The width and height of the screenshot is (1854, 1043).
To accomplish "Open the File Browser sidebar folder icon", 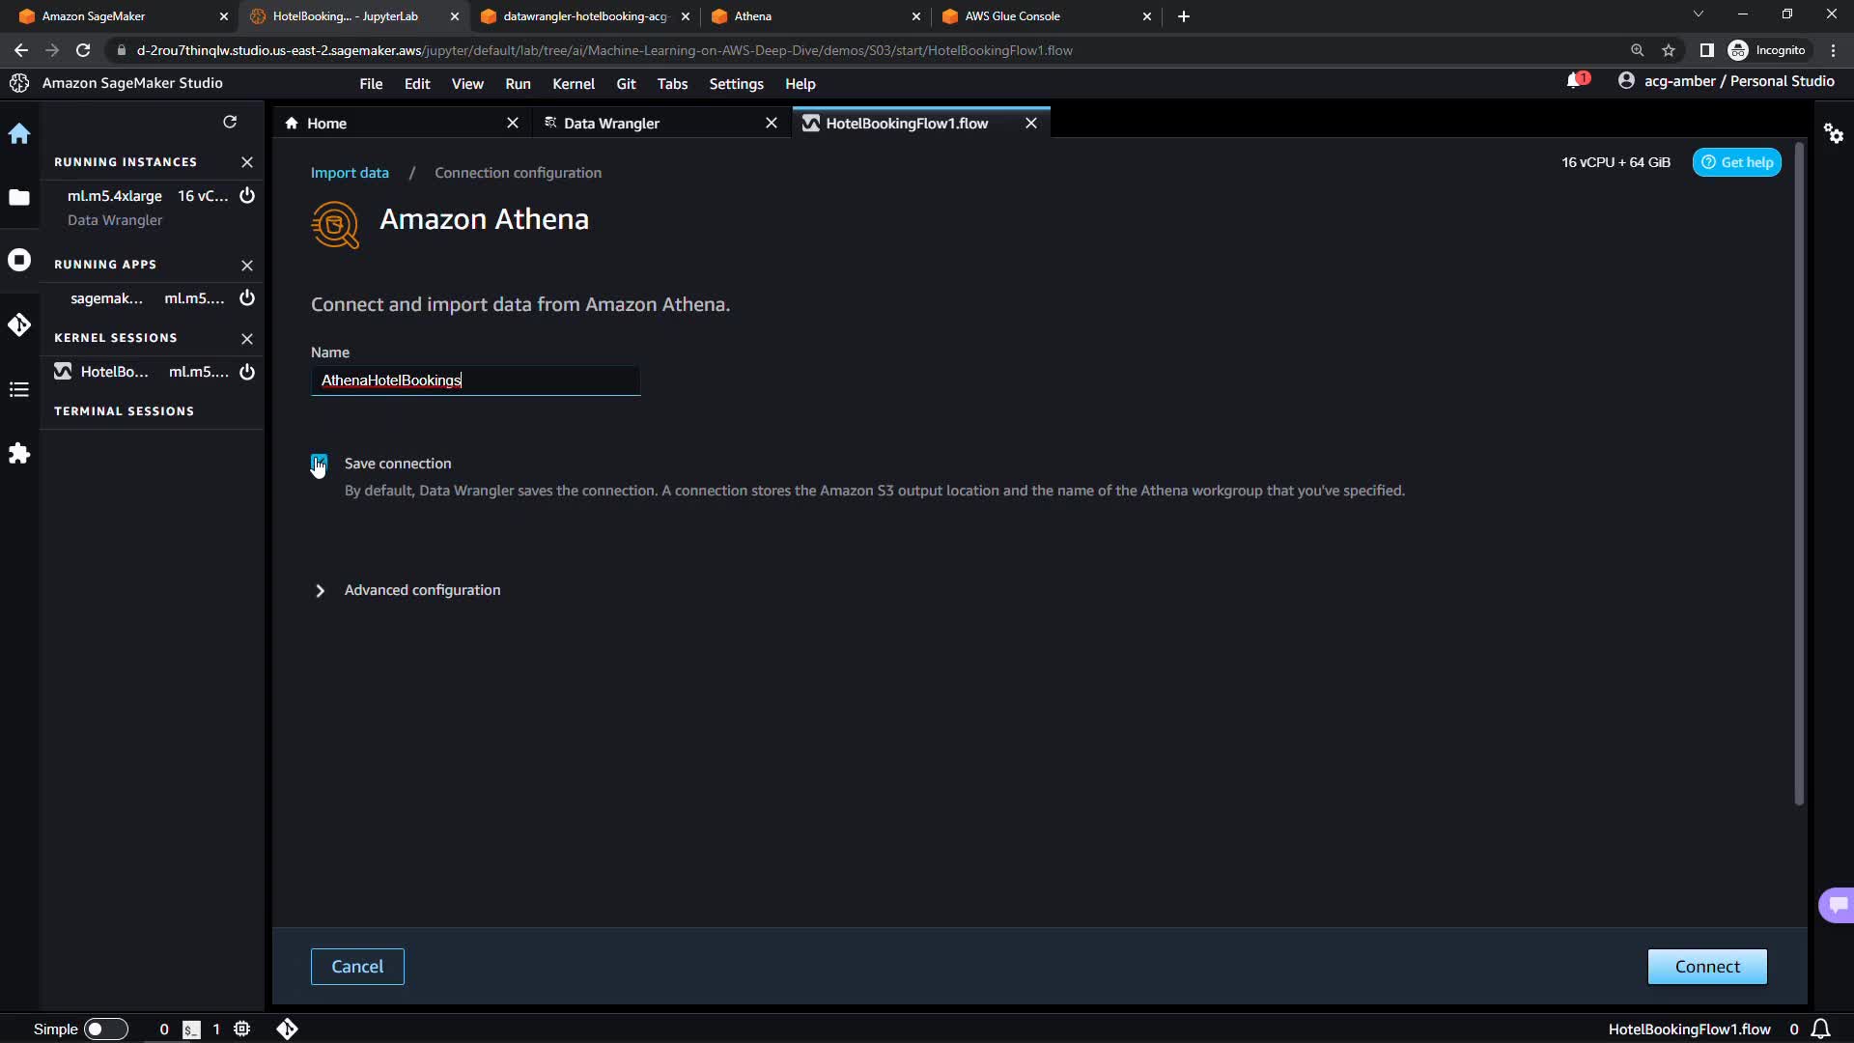I will [19, 198].
